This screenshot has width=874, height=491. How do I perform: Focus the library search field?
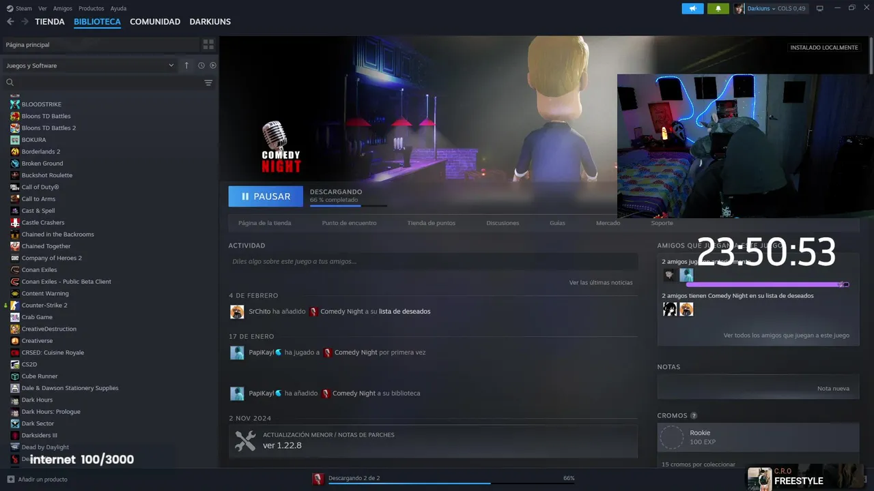click(x=102, y=83)
